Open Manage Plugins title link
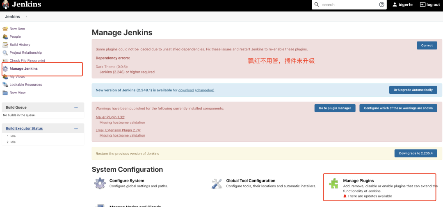The width and height of the screenshot is (443, 207). point(358,181)
